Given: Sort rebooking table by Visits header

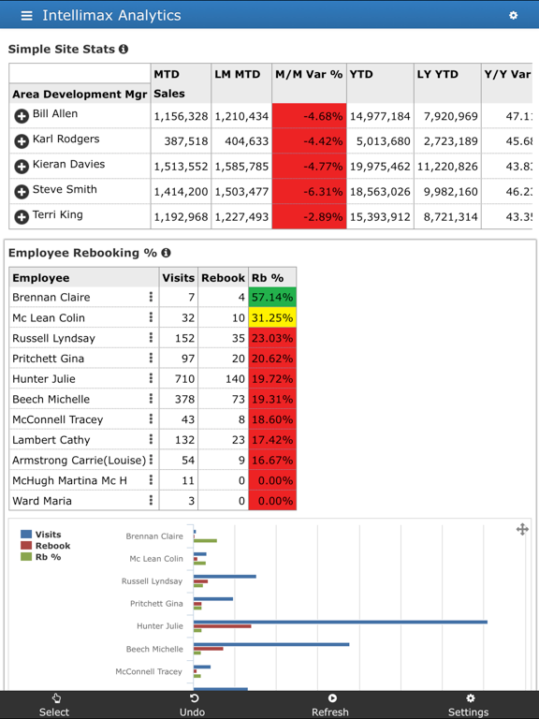Looking at the screenshot, I should pos(179,277).
